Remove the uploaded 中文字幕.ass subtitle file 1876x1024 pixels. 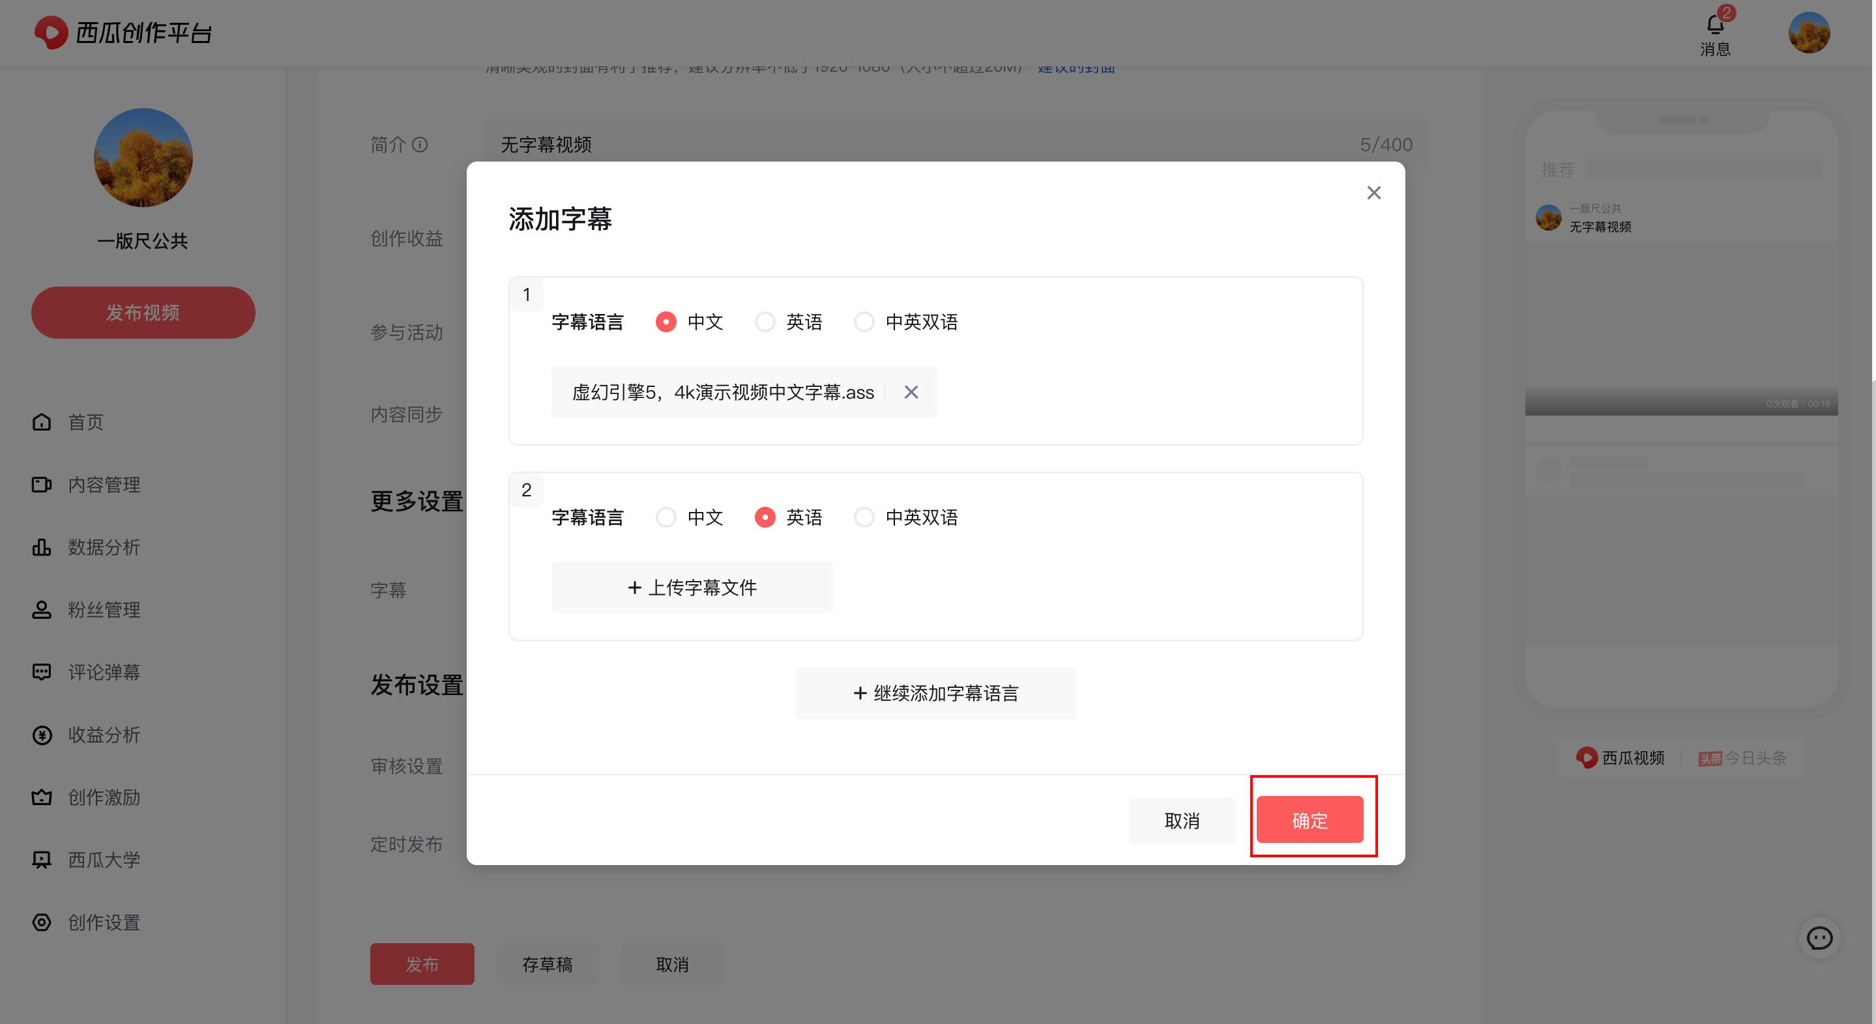coord(911,392)
